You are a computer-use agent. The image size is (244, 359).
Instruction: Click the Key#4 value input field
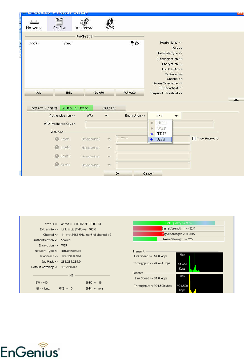pyautogui.click(x=153, y=165)
